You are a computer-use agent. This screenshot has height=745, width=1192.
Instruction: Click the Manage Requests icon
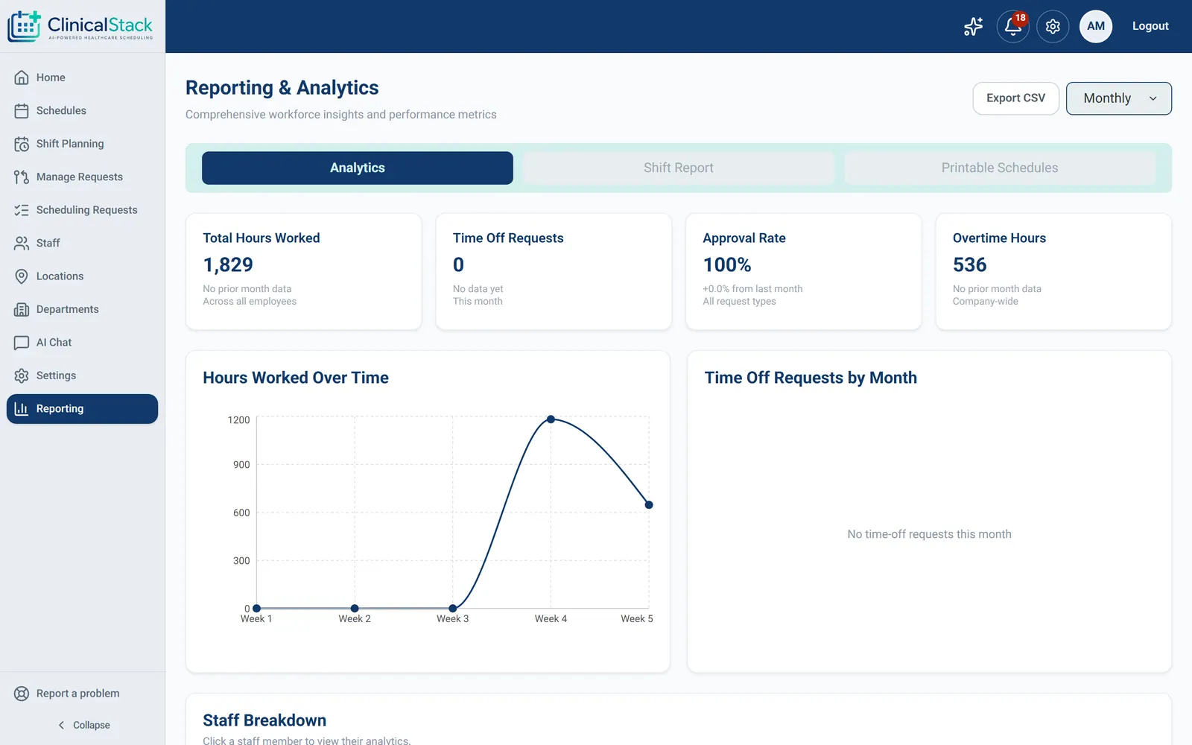(x=22, y=177)
